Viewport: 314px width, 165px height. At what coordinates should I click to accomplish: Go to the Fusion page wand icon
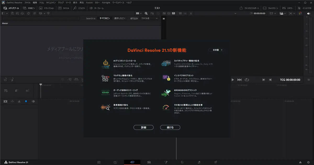coord(166,162)
